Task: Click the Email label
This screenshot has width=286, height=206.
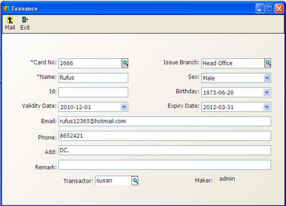Action: [x=49, y=121]
